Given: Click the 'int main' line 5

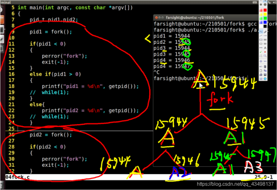Looking at the screenshot, I should [75, 8].
